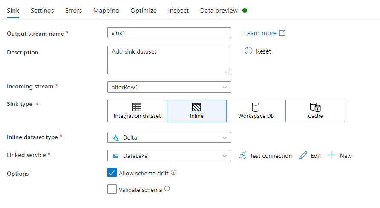The height and width of the screenshot is (208, 380).
Task: Switch to the Settings tab
Action: 42,11
